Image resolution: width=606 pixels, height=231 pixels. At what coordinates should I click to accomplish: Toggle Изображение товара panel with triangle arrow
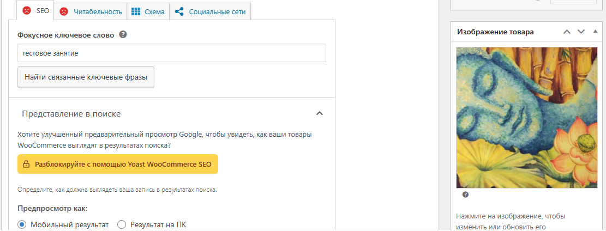[595, 32]
